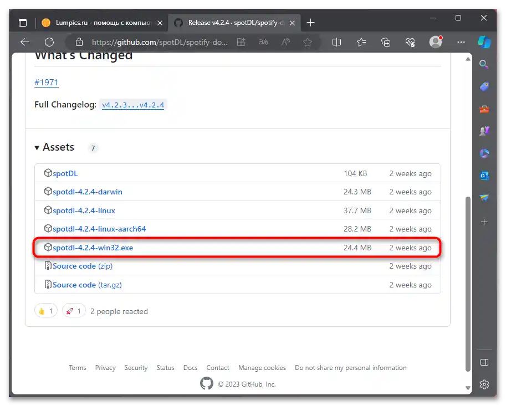Go back with the browser back arrow

coord(25,42)
